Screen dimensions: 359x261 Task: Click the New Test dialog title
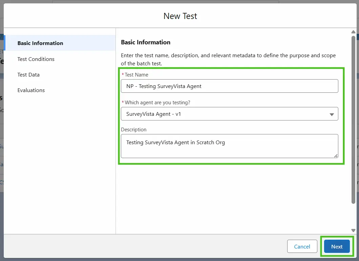tap(180, 16)
